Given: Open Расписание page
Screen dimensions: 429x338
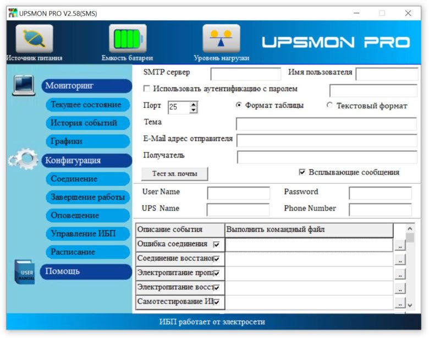Looking at the screenshot, I should pyautogui.click(x=87, y=252).
